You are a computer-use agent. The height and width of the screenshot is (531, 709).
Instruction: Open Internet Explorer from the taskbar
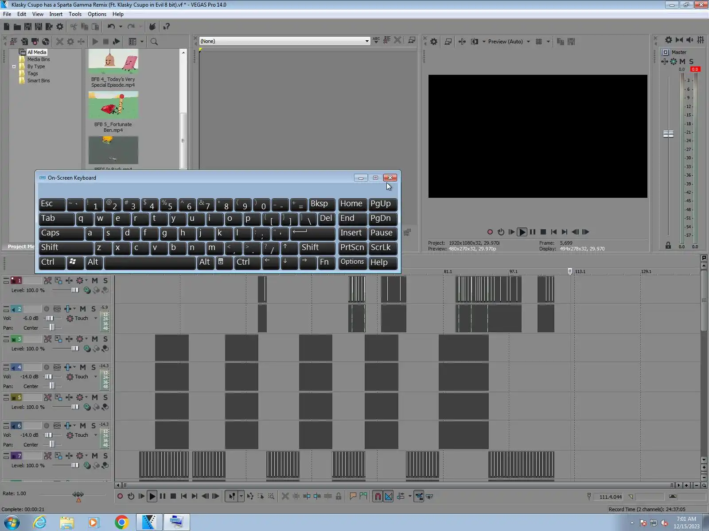click(40, 523)
